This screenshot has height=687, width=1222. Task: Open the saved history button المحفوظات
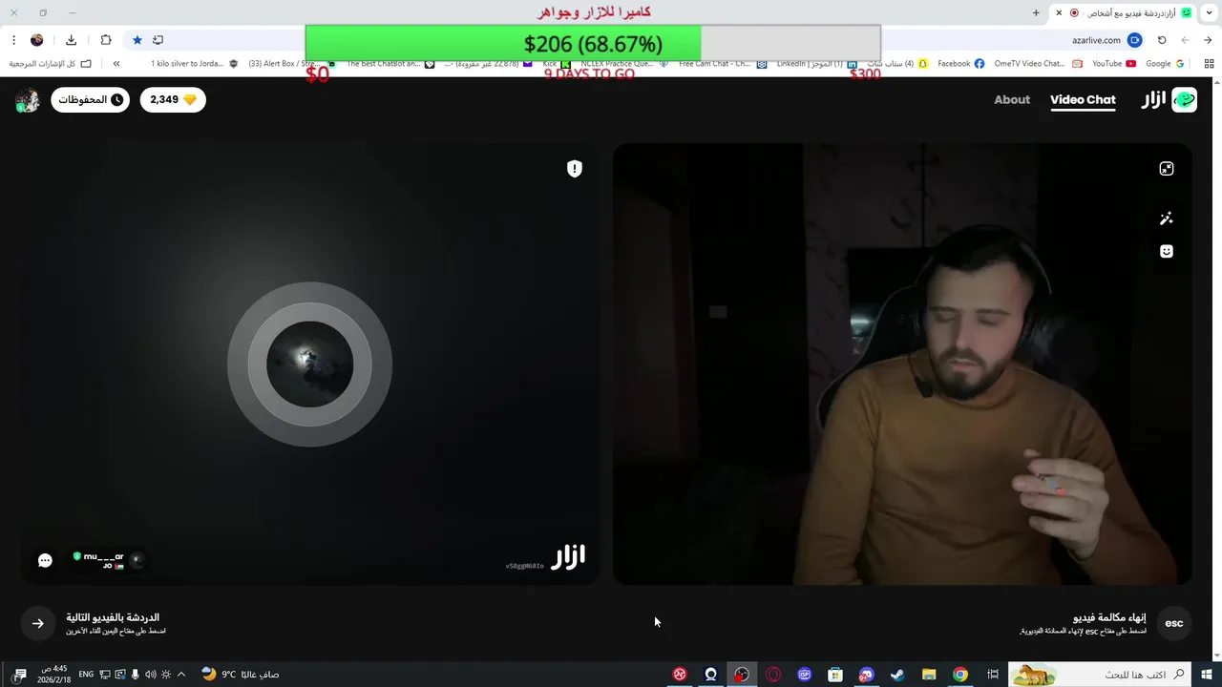pyautogui.click(x=90, y=99)
